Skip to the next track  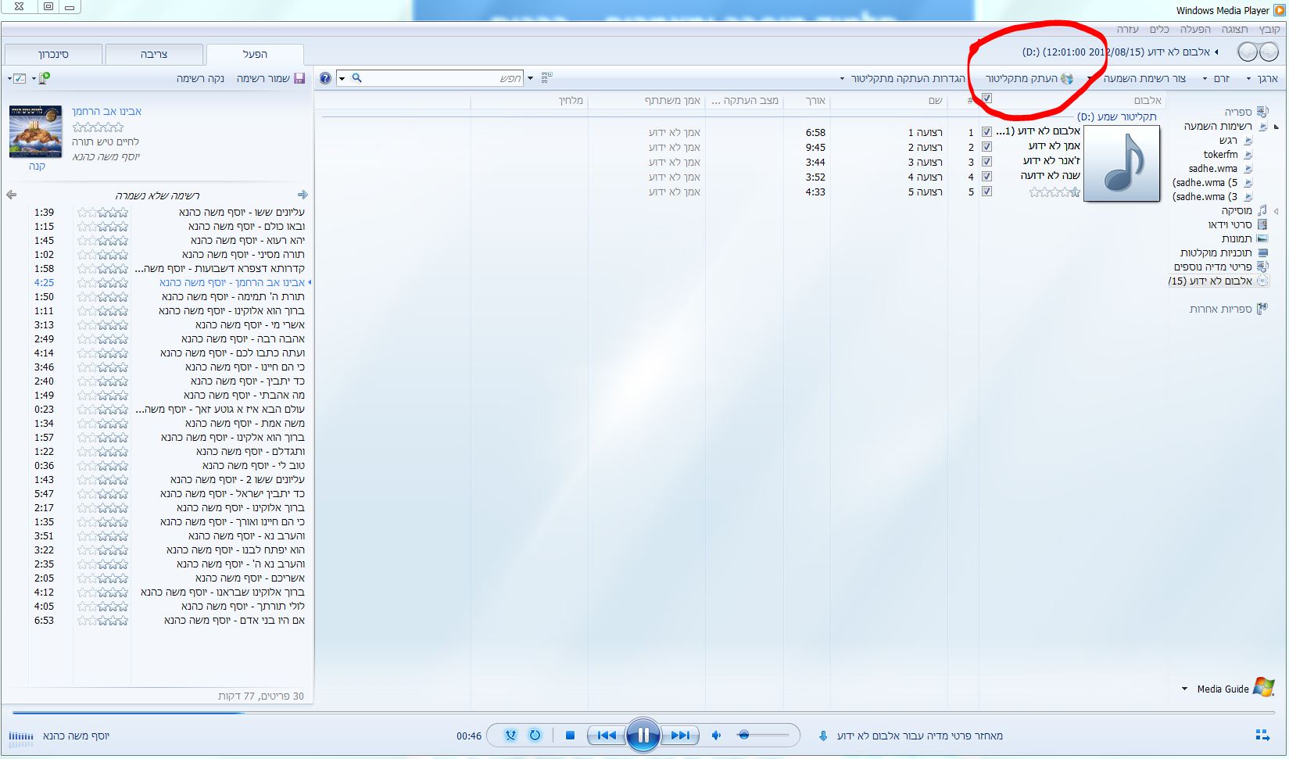[x=679, y=736]
